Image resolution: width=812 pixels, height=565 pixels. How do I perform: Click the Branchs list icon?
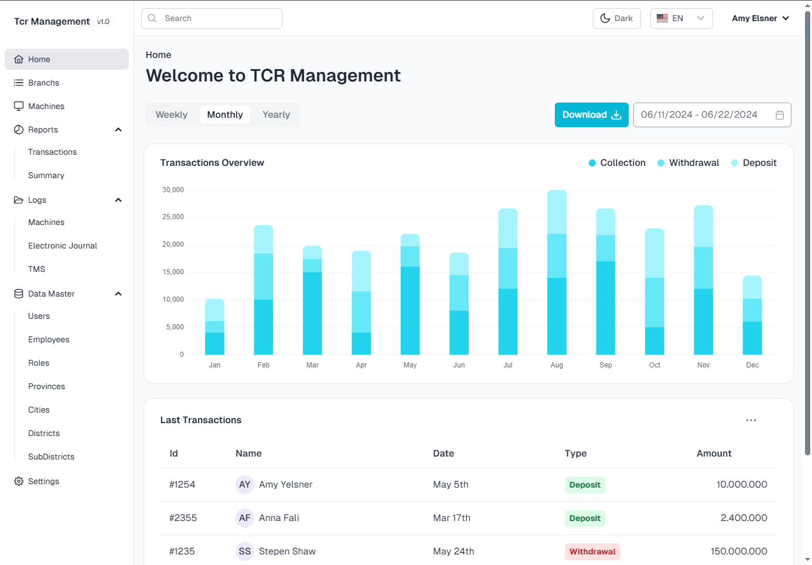(19, 83)
